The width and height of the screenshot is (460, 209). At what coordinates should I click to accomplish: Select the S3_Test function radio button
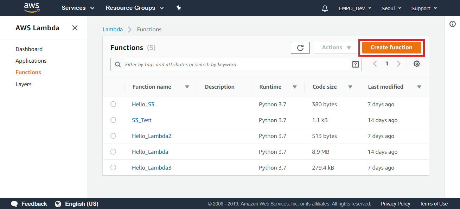coord(113,120)
